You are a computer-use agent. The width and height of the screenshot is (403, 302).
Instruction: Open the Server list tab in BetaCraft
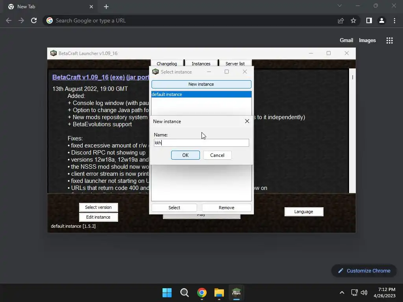click(235, 63)
